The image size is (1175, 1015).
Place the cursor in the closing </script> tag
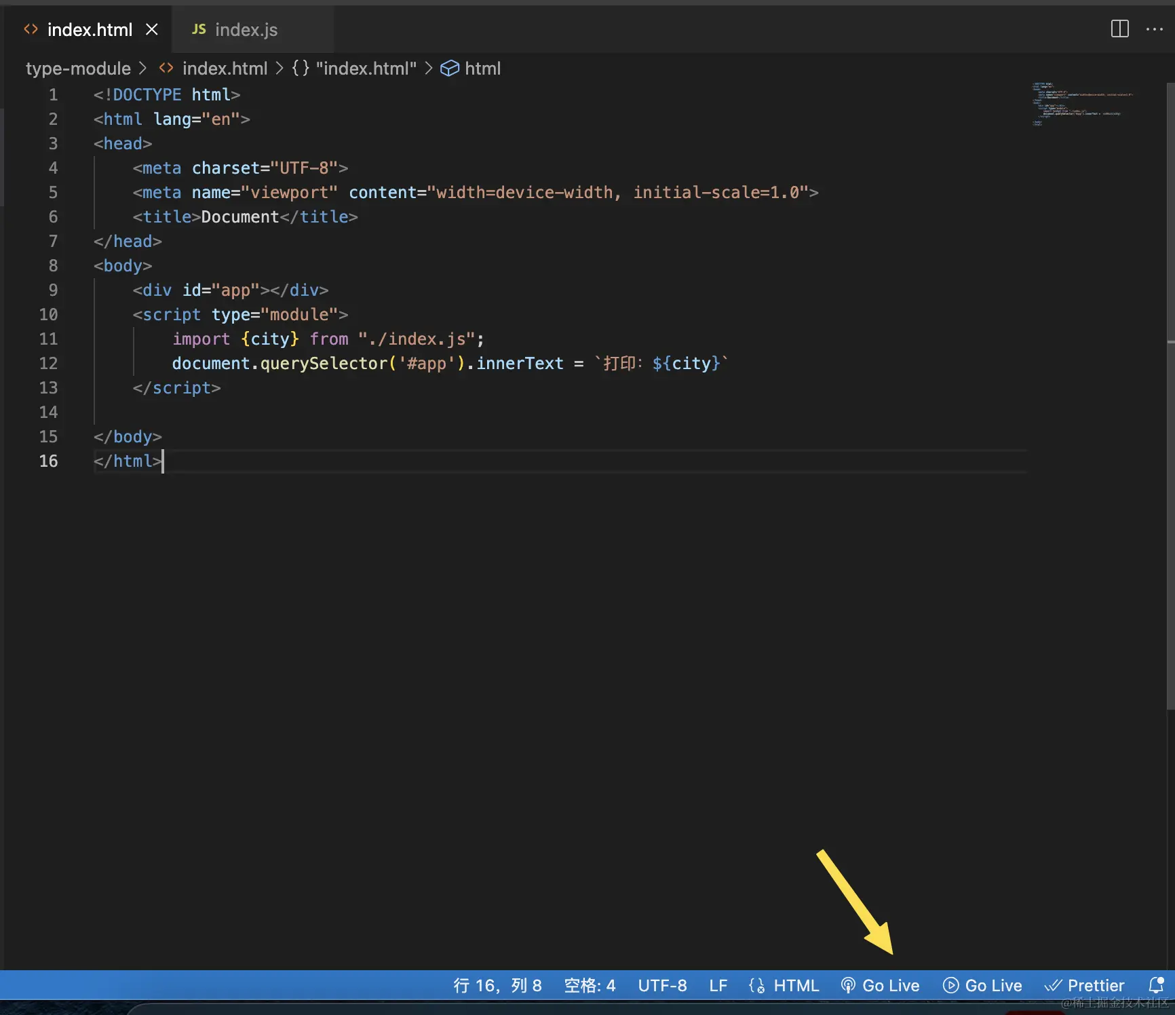coord(177,387)
